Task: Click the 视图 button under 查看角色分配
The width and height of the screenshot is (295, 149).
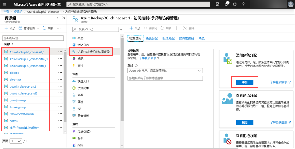Action: (244, 123)
